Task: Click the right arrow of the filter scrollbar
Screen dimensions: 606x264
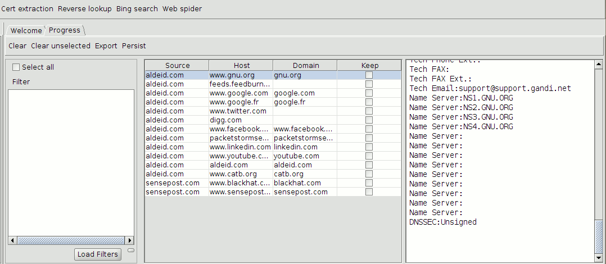Action: click(x=130, y=240)
